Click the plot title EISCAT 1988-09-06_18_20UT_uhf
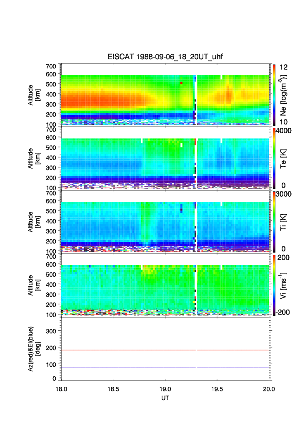 [x=165, y=57]
